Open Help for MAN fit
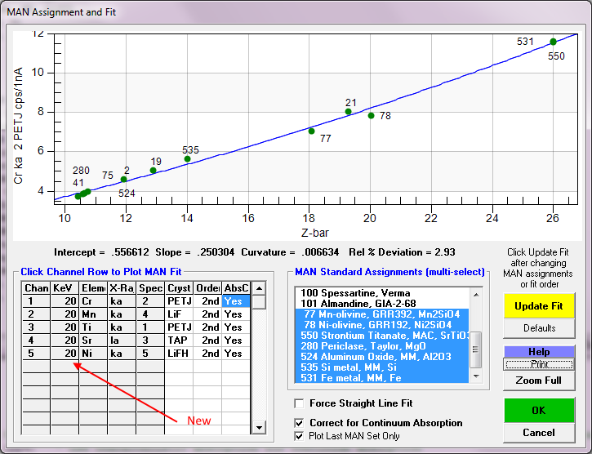The height and width of the screenshot is (454, 592). point(539,352)
